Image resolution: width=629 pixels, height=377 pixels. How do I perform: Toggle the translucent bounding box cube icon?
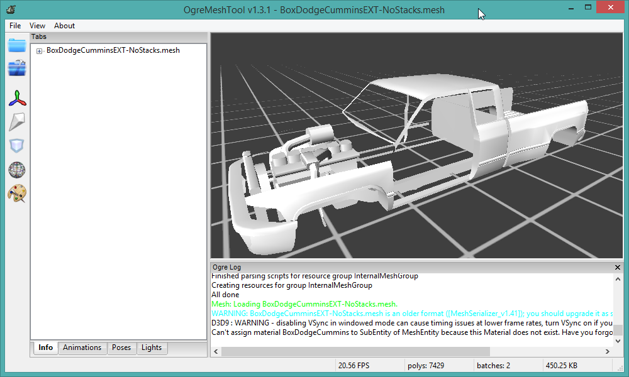[17, 146]
